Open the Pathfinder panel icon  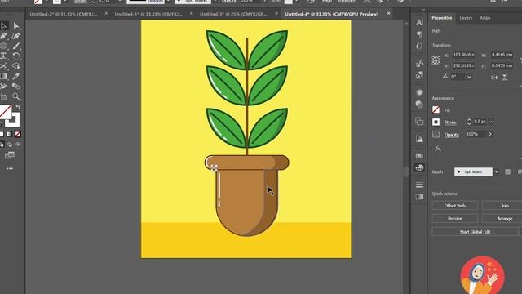419,122
